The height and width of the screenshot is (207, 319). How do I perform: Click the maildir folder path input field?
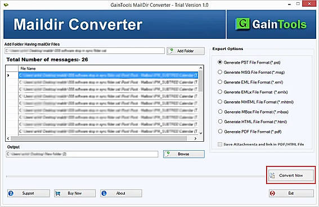coord(84,51)
